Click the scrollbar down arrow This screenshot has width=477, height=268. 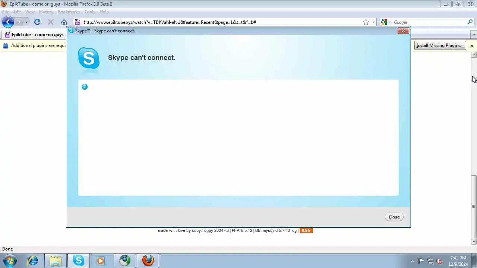(474, 242)
